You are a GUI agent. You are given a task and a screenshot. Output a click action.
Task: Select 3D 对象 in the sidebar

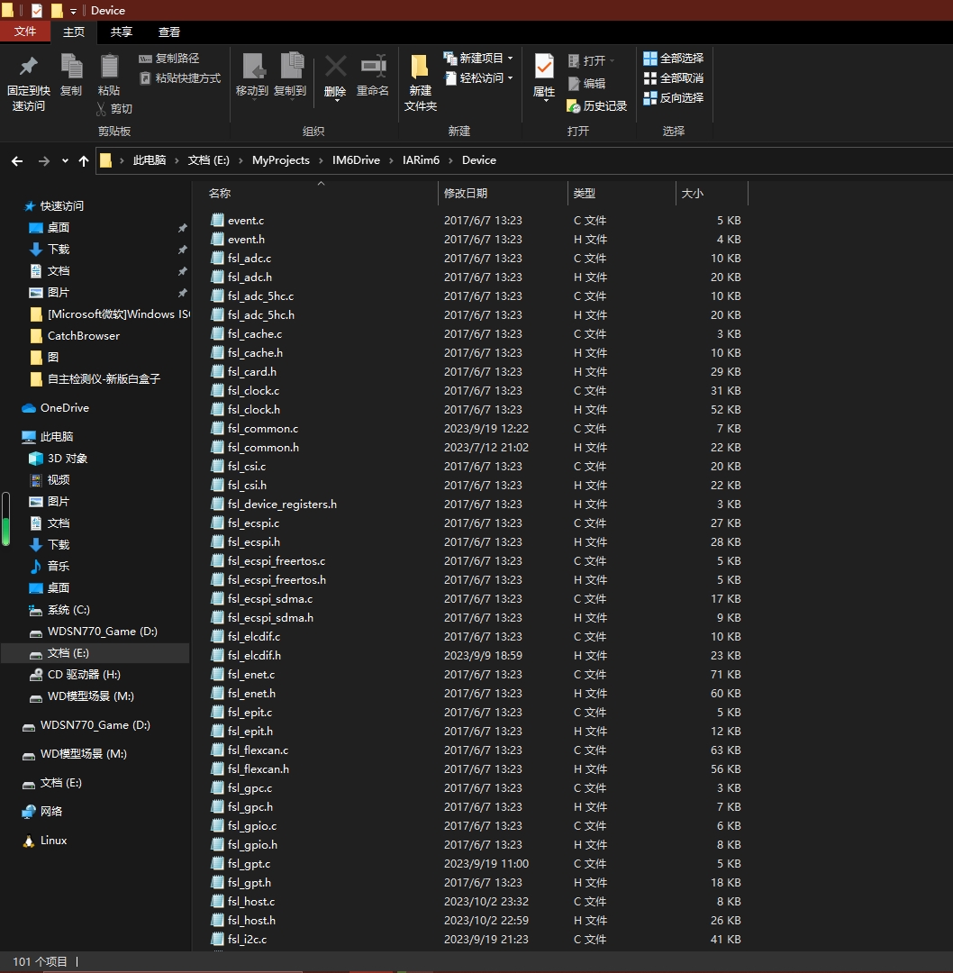pos(59,459)
